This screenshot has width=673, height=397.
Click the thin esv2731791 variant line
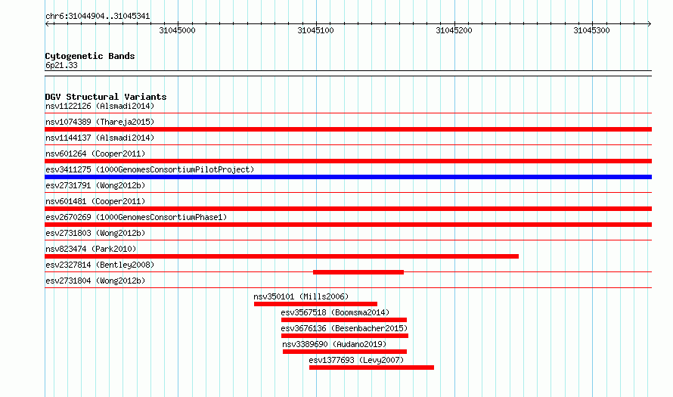point(348,193)
